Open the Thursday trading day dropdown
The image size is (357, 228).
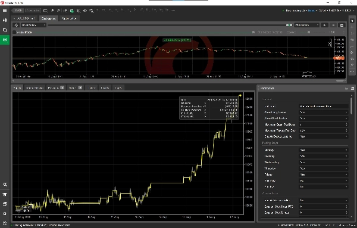point(323,168)
